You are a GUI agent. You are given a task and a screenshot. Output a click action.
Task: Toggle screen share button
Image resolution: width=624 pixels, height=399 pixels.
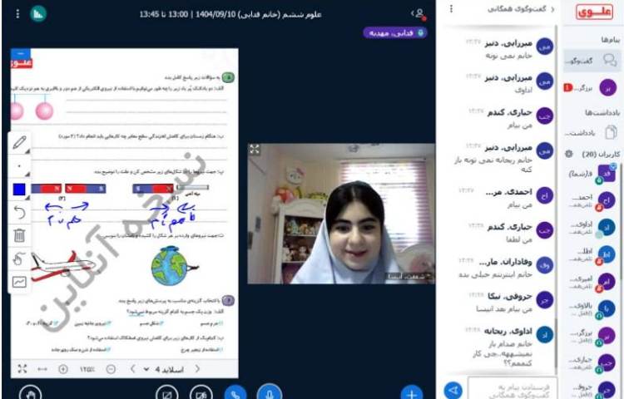[166, 392]
